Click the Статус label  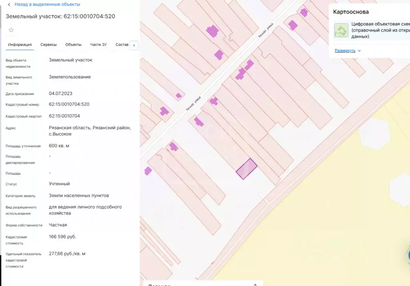pyautogui.click(x=11, y=184)
